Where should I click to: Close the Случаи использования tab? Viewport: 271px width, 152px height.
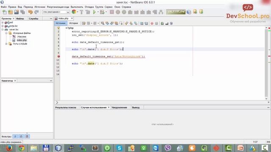[109, 107]
